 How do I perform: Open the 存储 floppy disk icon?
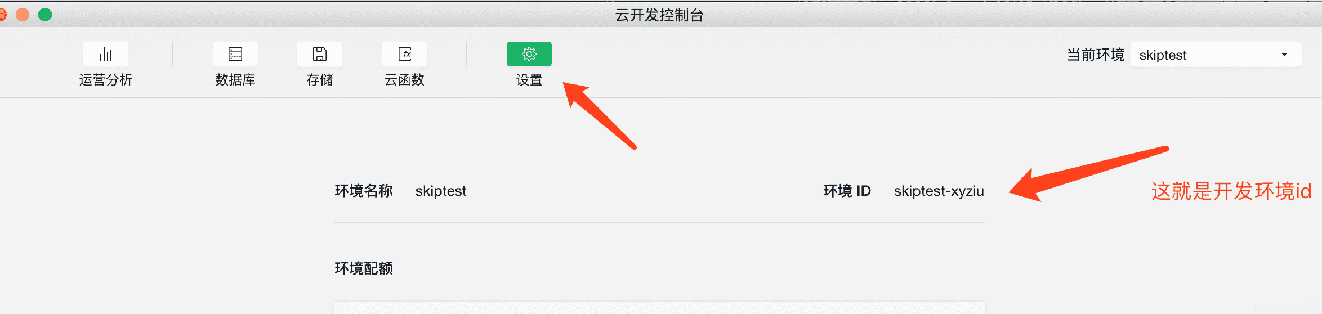pos(320,54)
